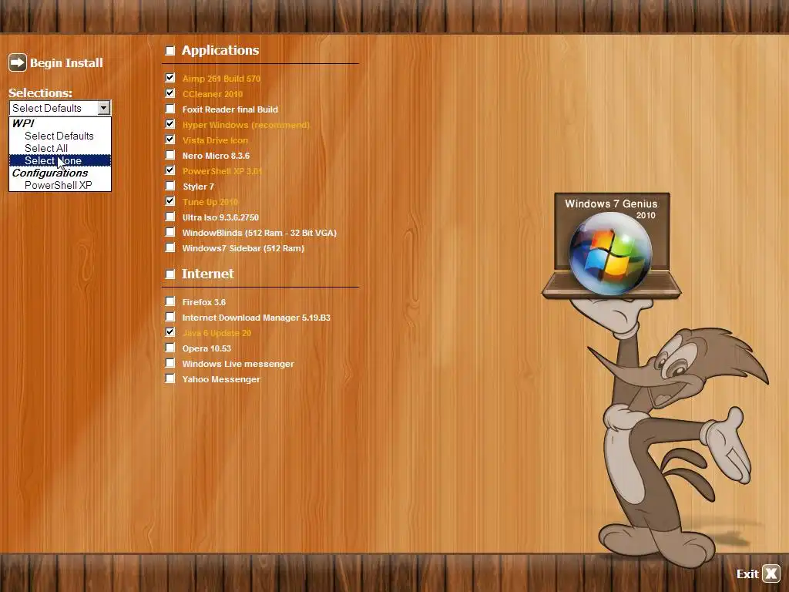789x592 pixels.
Task: Click the Exit X icon
Action: point(771,573)
